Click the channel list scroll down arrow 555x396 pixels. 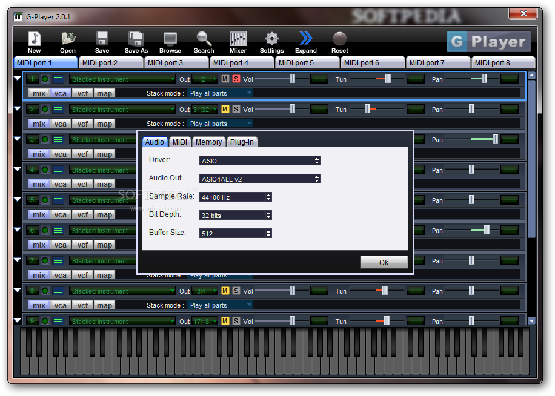pos(531,321)
